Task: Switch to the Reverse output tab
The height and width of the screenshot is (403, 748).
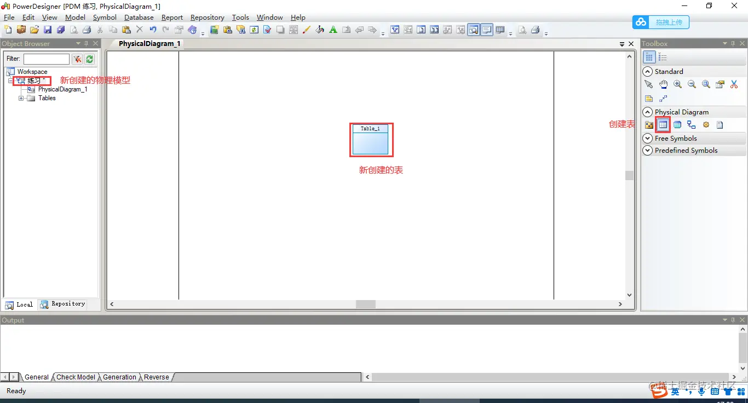Action: (x=157, y=377)
